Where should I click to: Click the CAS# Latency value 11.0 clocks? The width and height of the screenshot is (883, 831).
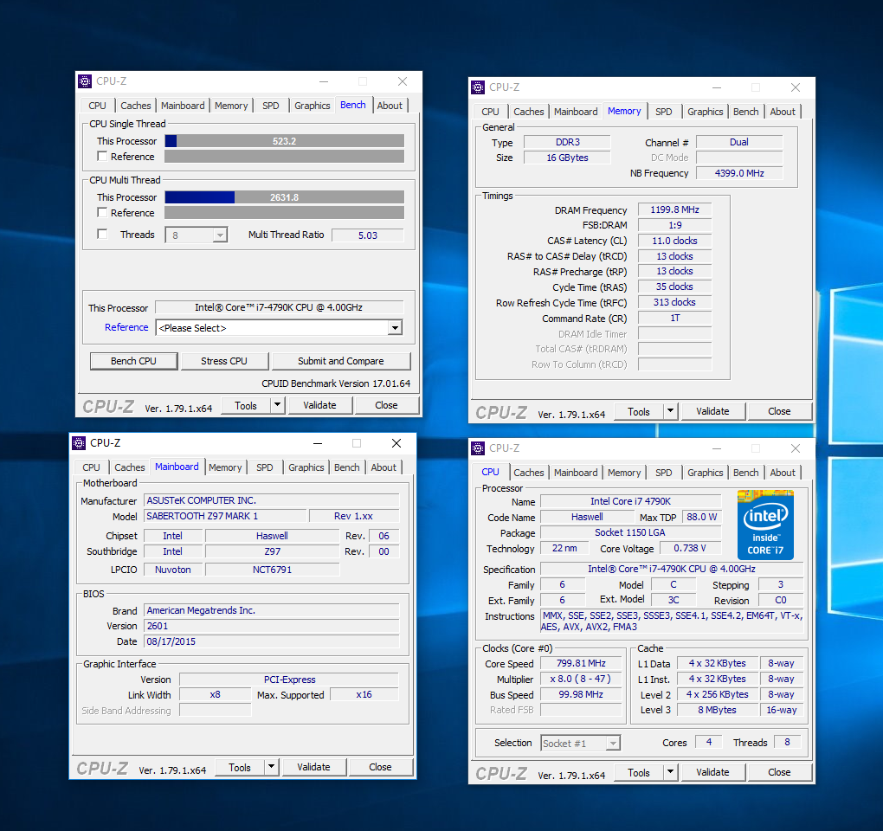tap(674, 241)
